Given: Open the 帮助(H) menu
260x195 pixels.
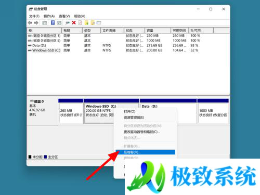Looking at the screenshot, I should (x=80, y=16).
